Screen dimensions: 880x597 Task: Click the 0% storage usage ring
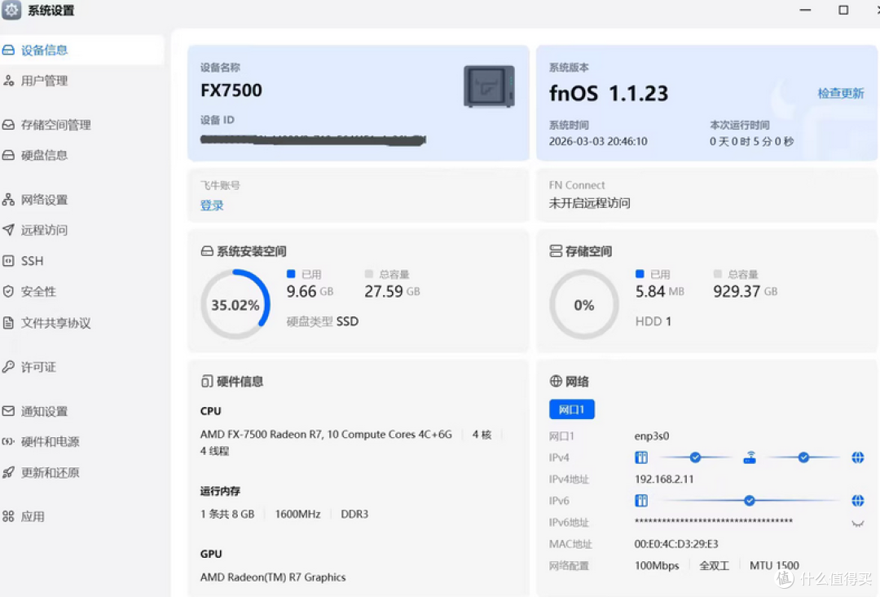coord(583,304)
